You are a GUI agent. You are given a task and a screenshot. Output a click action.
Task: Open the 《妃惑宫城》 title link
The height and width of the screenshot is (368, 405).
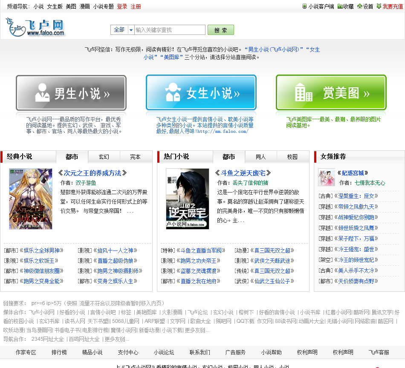(x=353, y=173)
